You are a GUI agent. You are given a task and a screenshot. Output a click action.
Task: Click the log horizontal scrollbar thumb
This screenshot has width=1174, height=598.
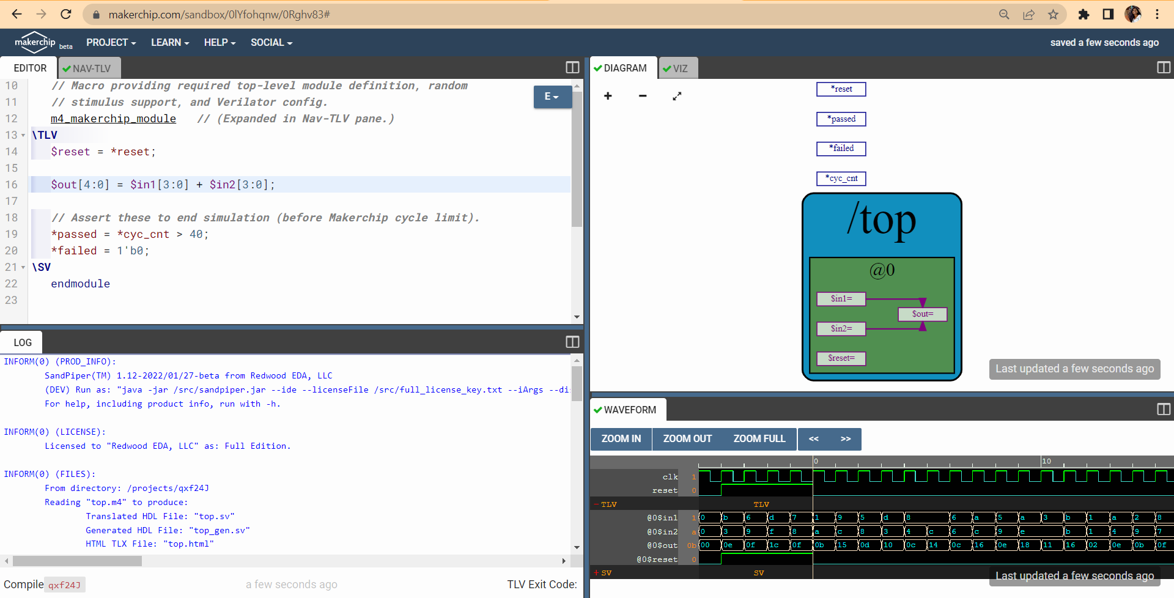pos(77,561)
